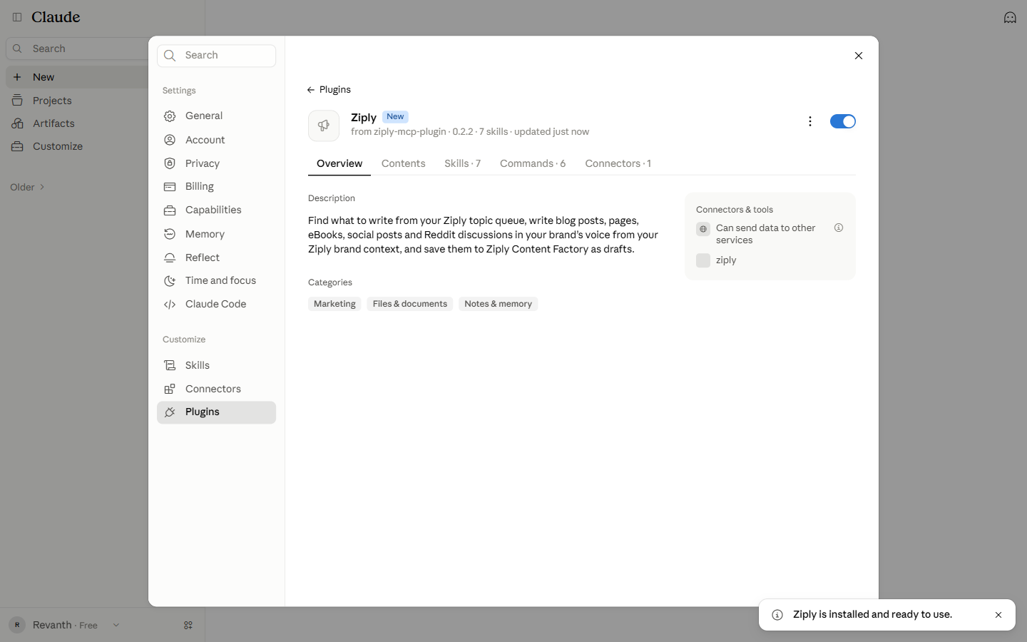Click the info icon in the install toast
This screenshot has height=642, width=1027.
pyautogui.click(x=777, y=615)
